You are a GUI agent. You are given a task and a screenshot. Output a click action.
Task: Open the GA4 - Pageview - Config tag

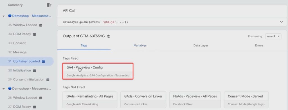[x=98, y=71]
